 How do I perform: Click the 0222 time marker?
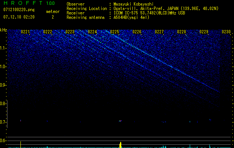pyautogui.click(x=48, y=32)
